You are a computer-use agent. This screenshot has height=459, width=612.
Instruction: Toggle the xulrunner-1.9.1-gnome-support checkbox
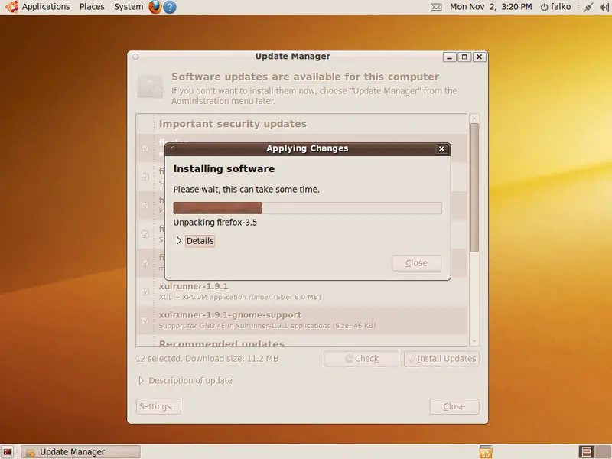pyautogui.click(x=145, y=321)
